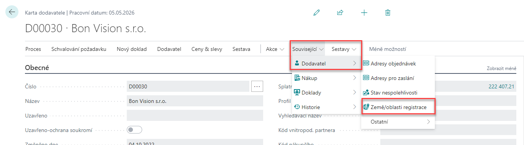Collapse the Související dropdown
This screenshot has height=145, width=524.
308,49
